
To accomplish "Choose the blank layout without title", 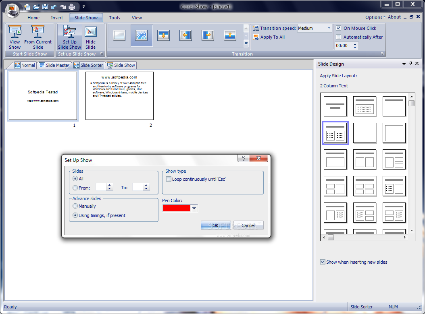I will coord(365,133).
